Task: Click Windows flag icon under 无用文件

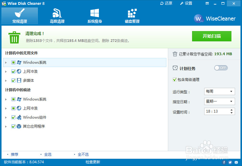Action: 19,62
